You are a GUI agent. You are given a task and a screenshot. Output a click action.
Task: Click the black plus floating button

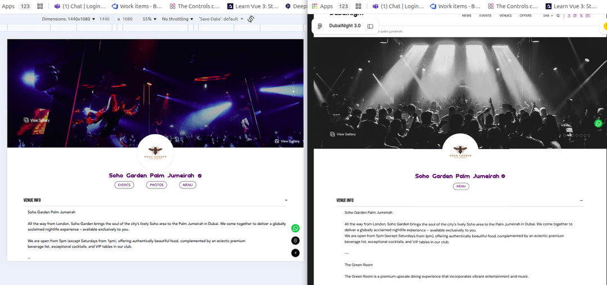(x=296, y=253)
